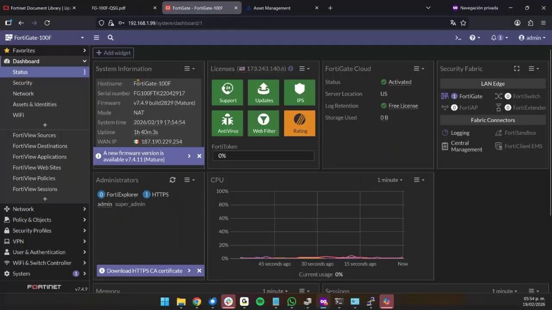Expand the Security Fabric widget fullscreen
552x310 pixels.
tap(517, 68)
